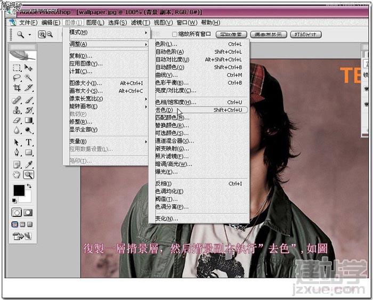Open the 滤镜(T) menu
The width and height of the screenshot is (373, 300).
pos(140,22)
